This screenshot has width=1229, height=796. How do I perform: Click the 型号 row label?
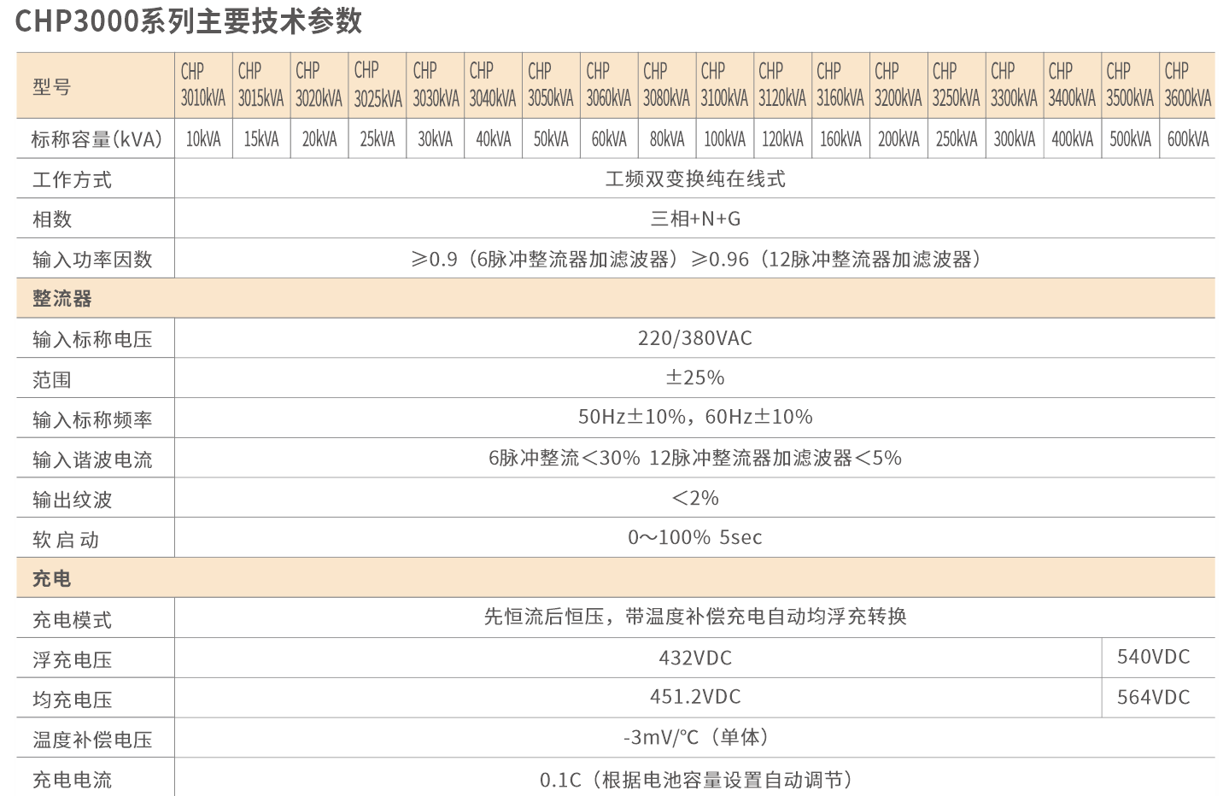tap(52, 87)
